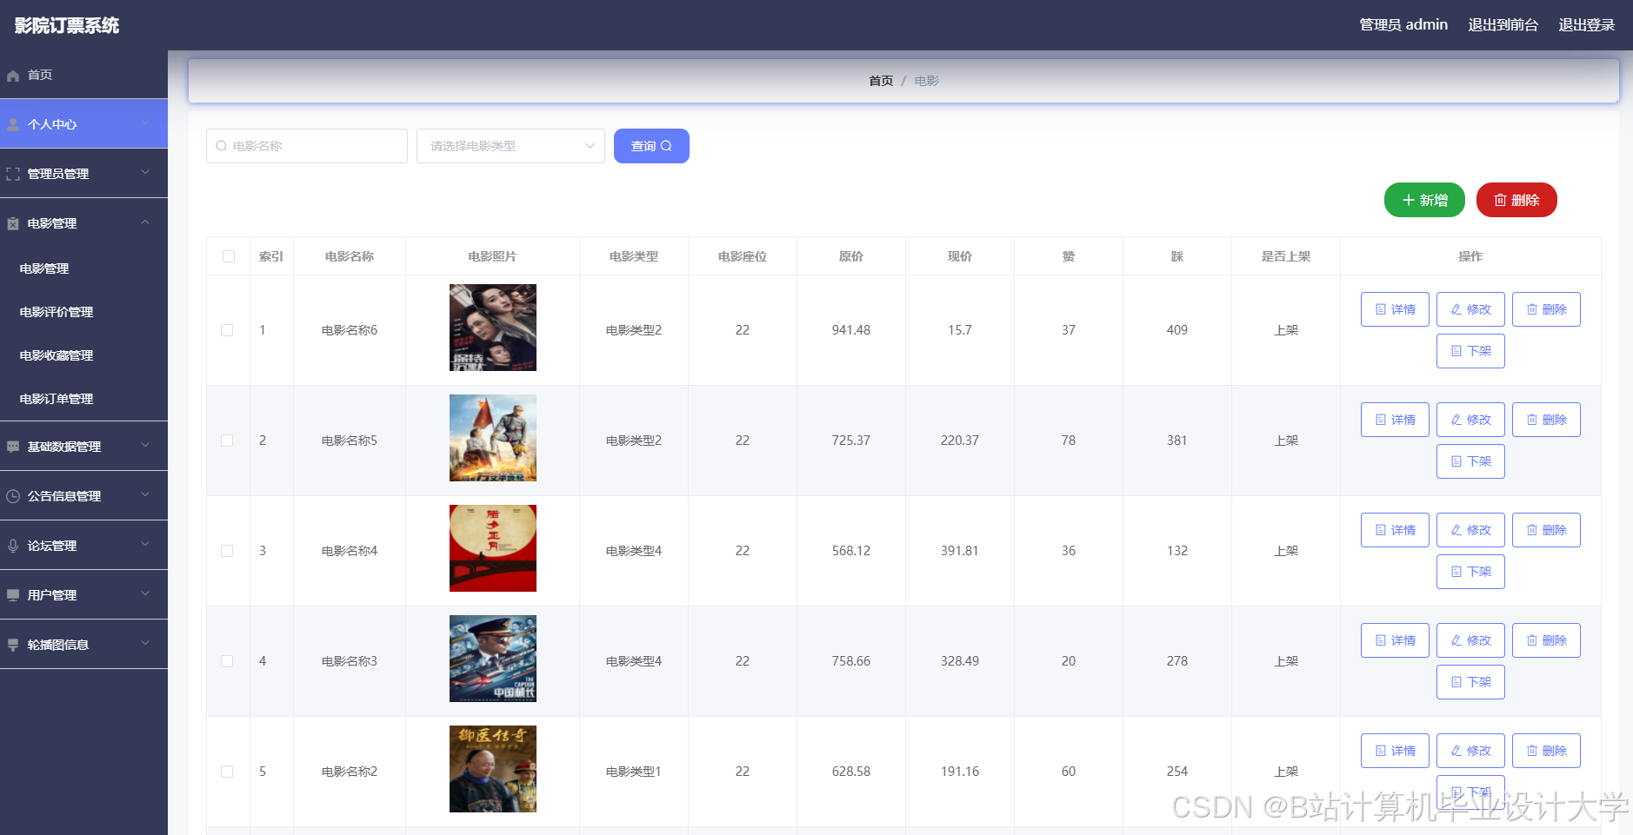
Task: Click 删除 in the 电影名称2 row
Action: 1546,751
